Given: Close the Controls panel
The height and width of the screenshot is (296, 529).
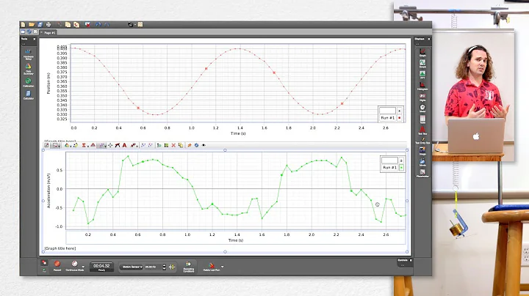Looking at the screenshot, I should [411, 260].
